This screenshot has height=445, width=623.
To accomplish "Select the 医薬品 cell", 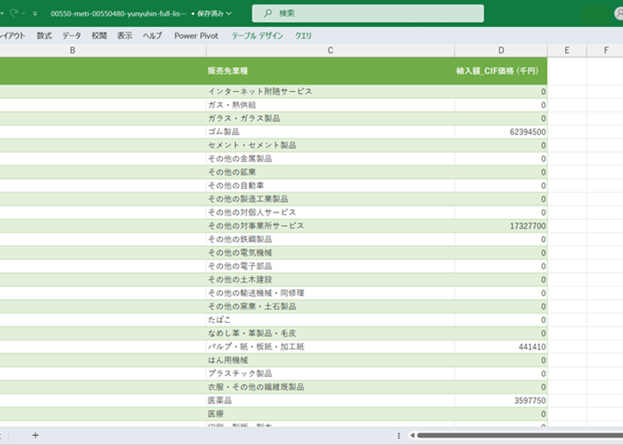I will [x=330, y=400].
